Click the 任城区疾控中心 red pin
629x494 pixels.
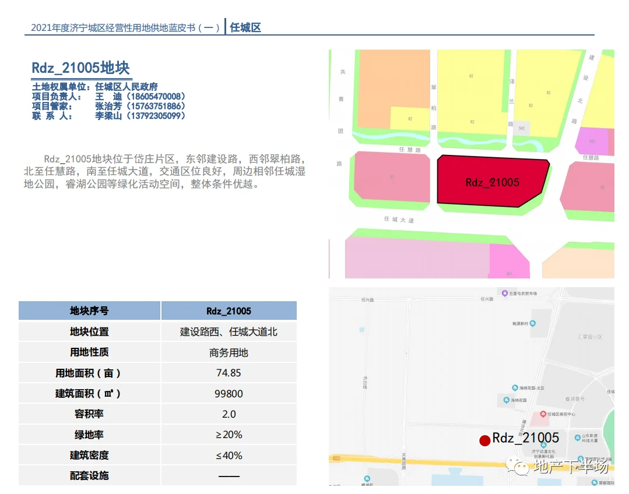(x=543, y=414)
